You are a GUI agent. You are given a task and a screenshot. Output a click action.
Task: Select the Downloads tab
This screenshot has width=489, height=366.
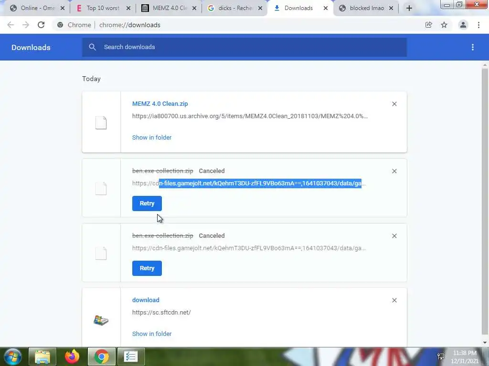click(x=298, y=8)
